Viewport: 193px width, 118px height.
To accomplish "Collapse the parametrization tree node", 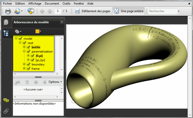I will pos(24,52).
